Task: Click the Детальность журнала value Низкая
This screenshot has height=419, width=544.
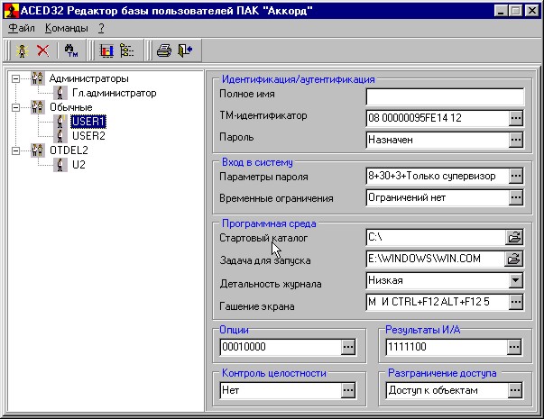Action: click(385, 280)
